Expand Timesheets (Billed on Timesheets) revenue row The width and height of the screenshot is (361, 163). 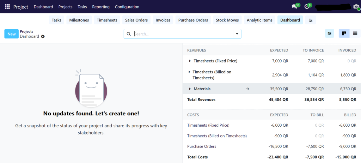click(x=189, y=72)
